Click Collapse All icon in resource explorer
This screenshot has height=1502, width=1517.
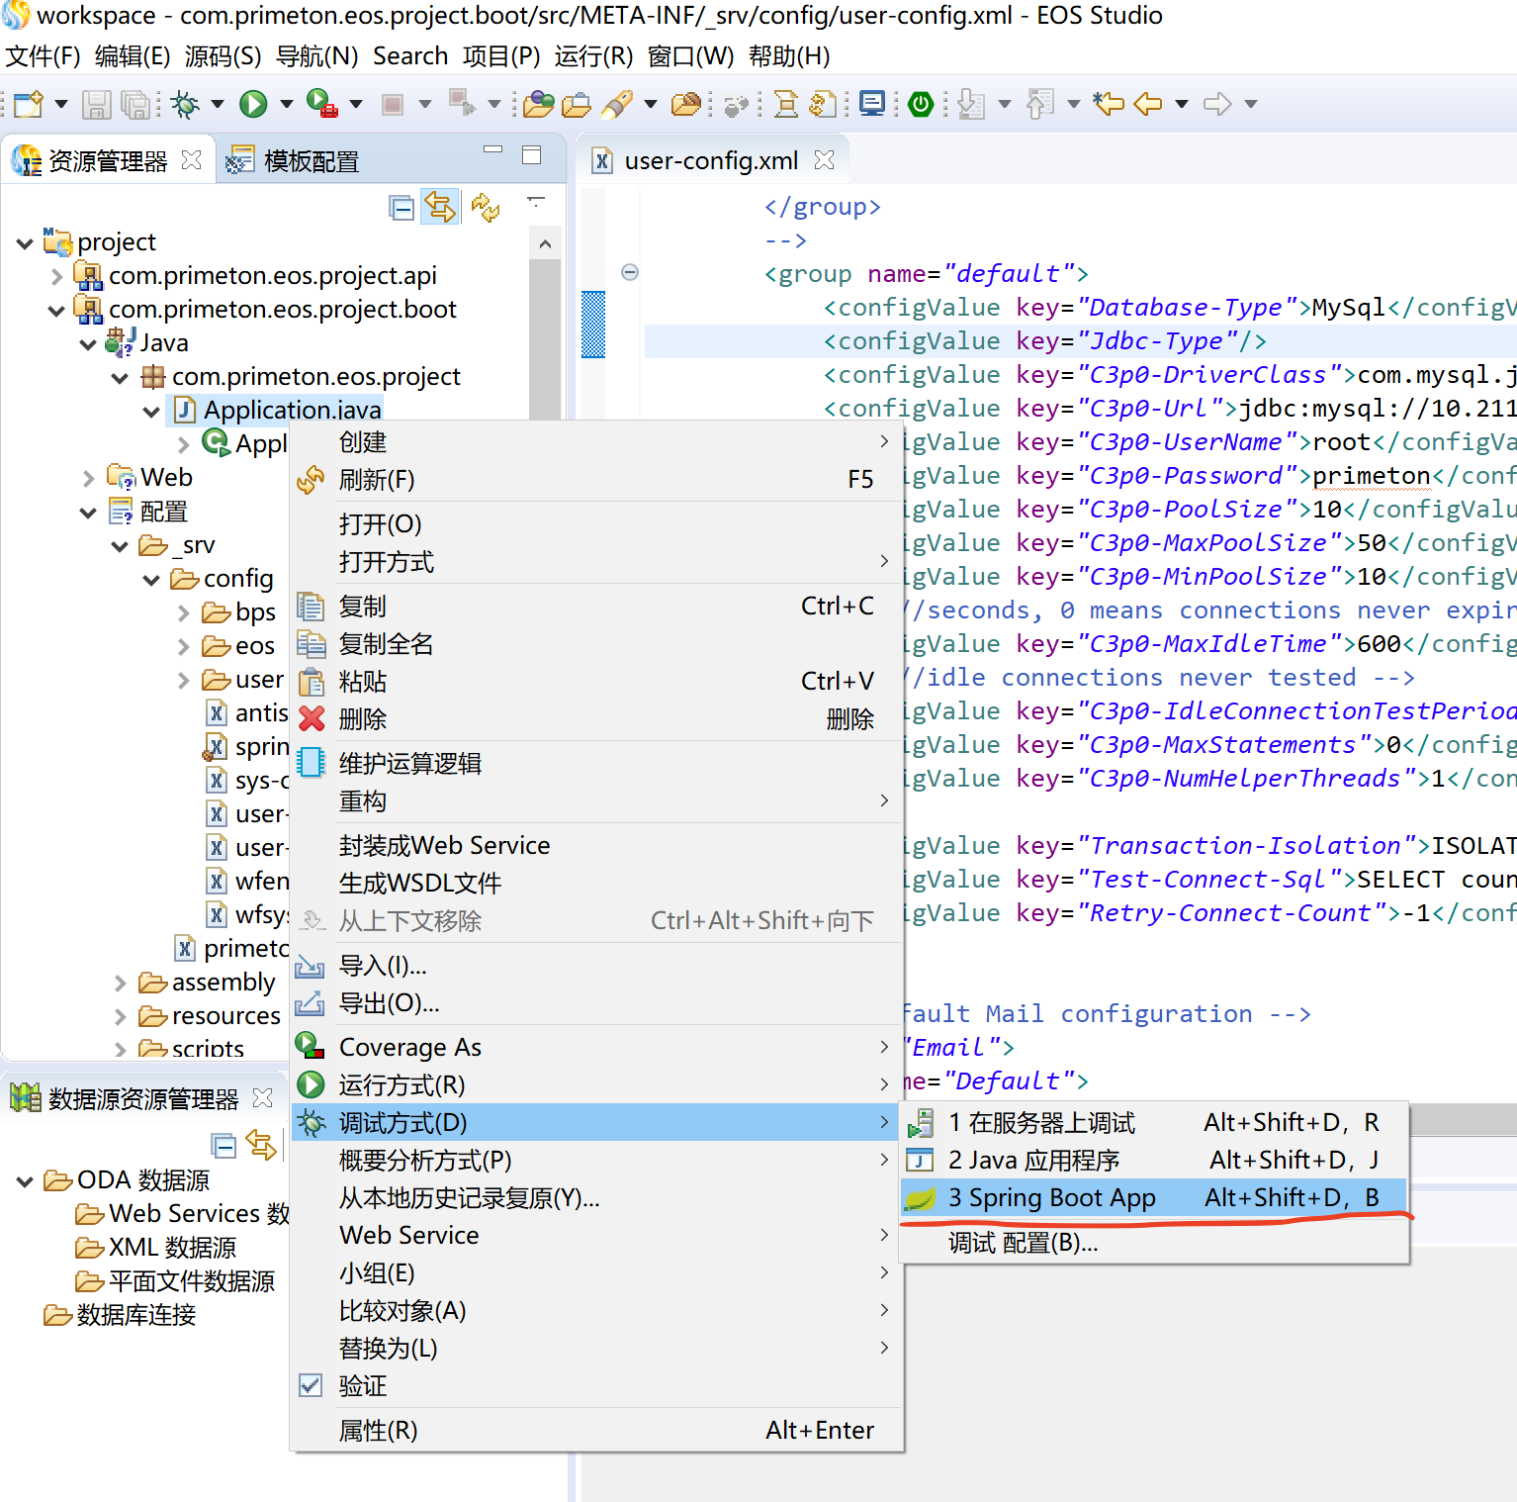[402, 208]
